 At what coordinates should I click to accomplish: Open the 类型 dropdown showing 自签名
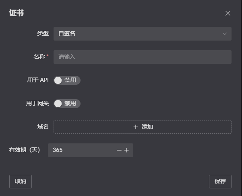pos(137,34)
